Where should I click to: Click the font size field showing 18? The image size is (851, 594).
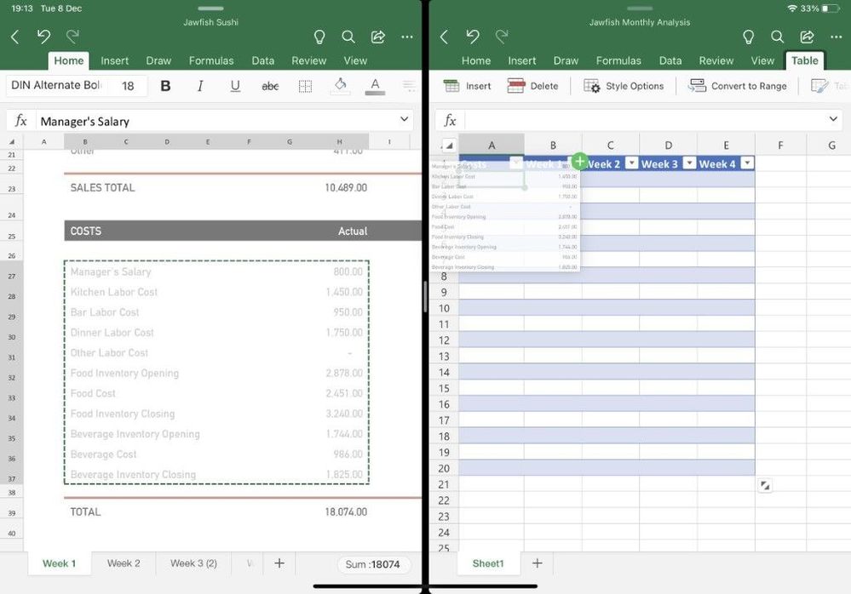pyautogui.click(x=128, y=86)
